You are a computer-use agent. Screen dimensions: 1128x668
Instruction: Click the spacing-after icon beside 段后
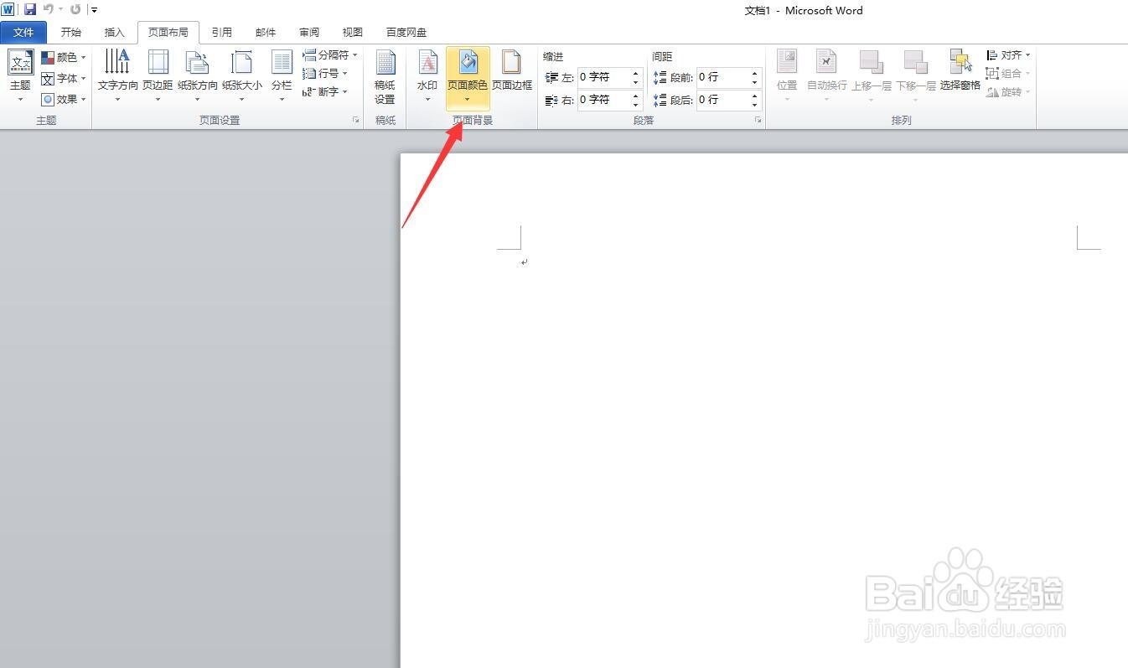click(660, 100)
